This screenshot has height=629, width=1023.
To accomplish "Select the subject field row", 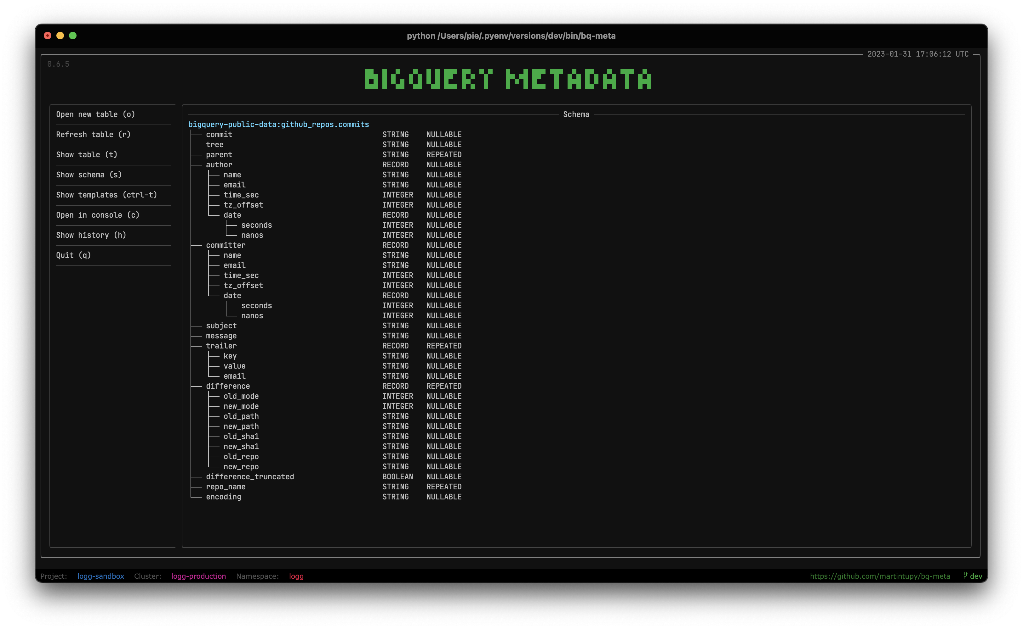I will [x=326, y=326].
